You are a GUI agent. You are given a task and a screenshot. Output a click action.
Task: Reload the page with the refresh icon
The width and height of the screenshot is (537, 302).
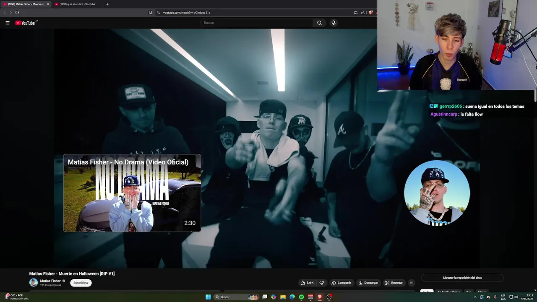click(17, 13)
